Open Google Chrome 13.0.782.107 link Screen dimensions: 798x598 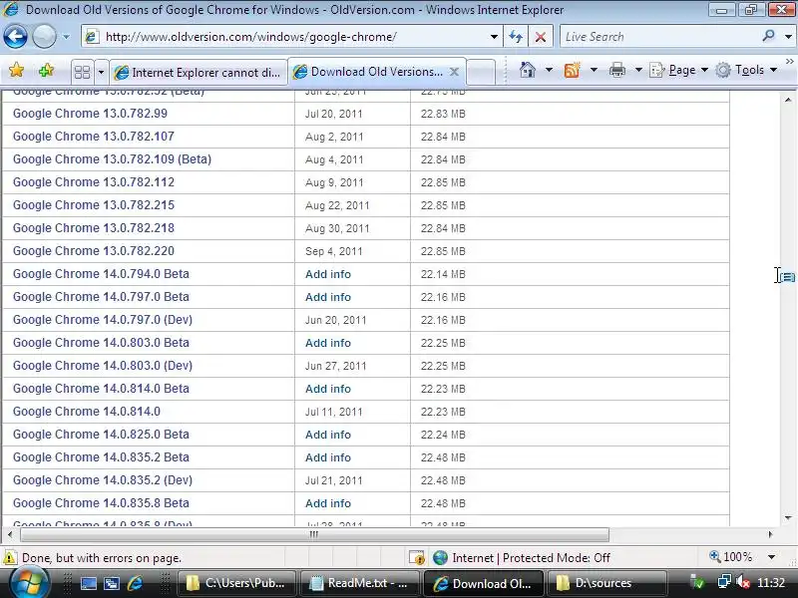point(94,137)
